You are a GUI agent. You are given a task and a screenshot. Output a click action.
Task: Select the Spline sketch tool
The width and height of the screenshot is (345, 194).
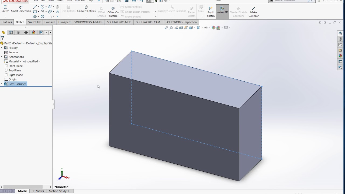50,7
